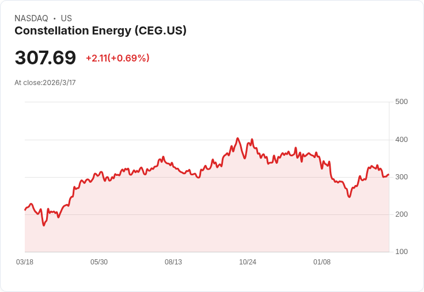Select the 01/08 date on the x-axis
The image size is (424, 292).
[x=322, y=262]
